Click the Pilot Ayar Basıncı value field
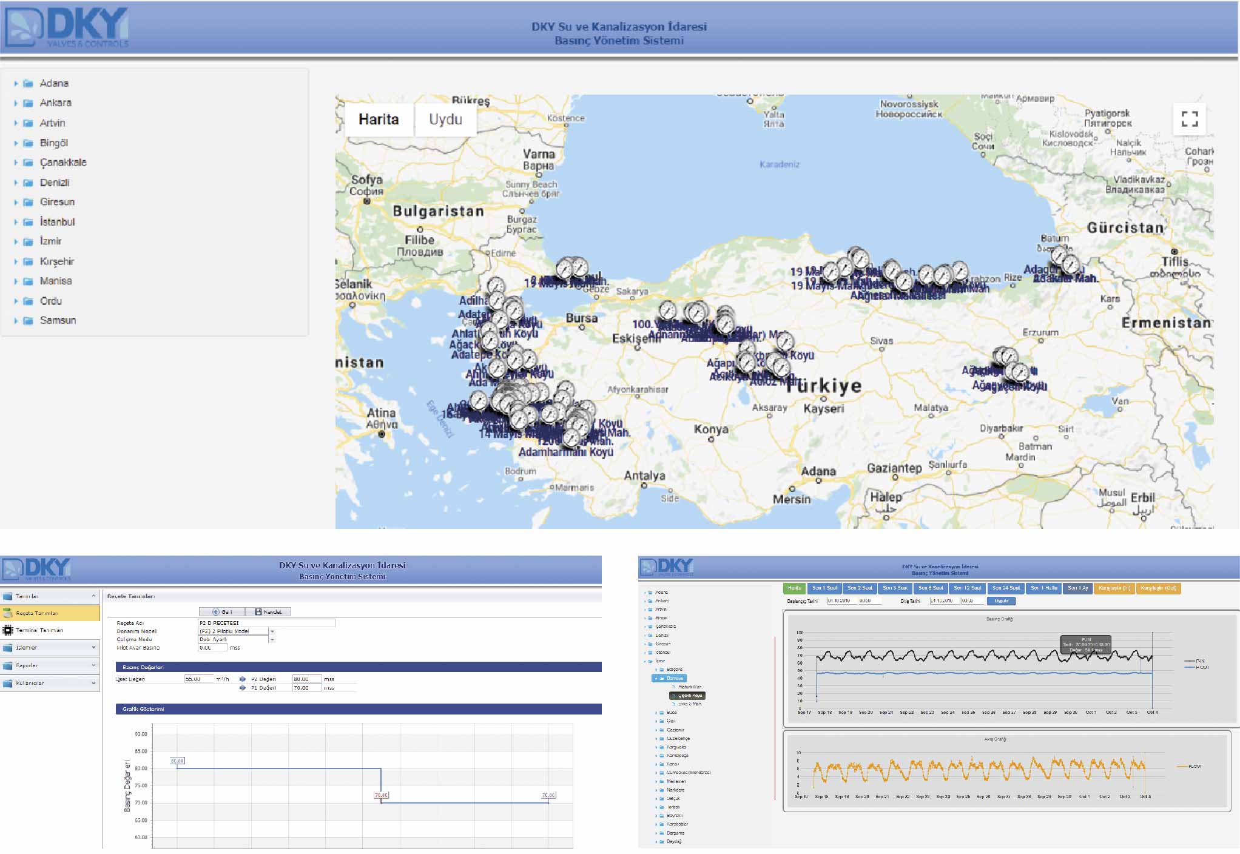Image resolution: width=1240 pixels, height=854 pixels. click(212, 648)
